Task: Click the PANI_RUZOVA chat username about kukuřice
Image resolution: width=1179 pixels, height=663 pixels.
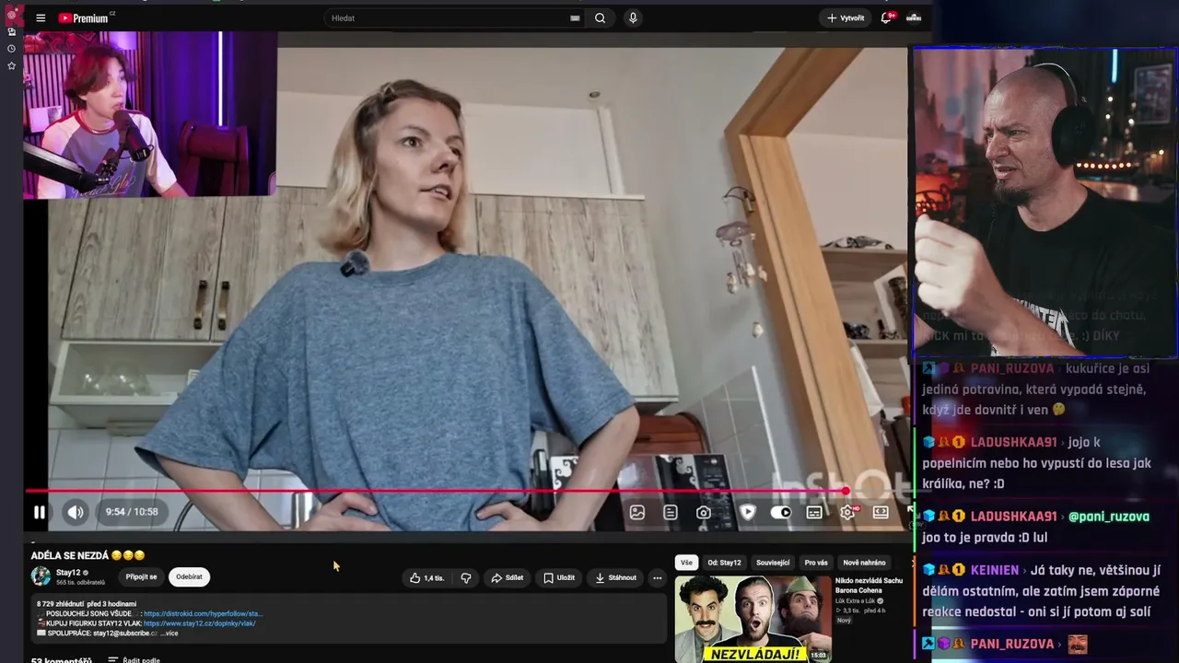Action: (1011, 368)
